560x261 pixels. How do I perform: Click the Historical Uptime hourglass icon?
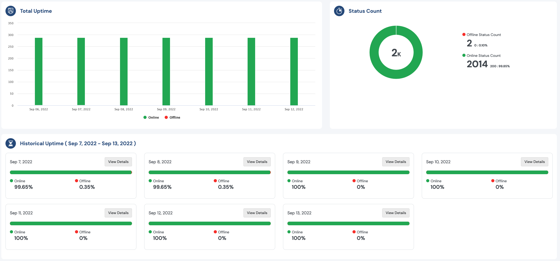[11, 143]
